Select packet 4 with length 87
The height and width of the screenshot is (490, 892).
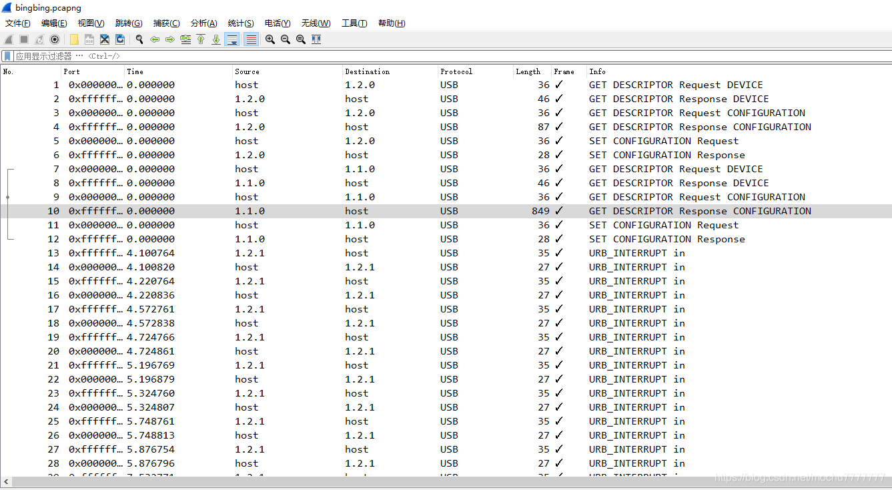click(446, 127)
